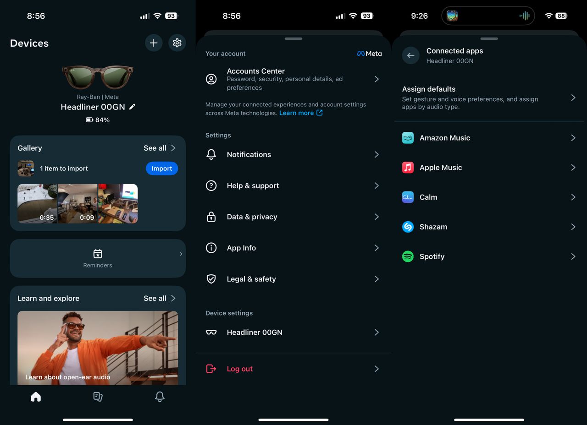This screenshot has height=425, width=587.
Task: Expand Learn and explore See all
Action: pyautogui.click(x=160, y=298)
